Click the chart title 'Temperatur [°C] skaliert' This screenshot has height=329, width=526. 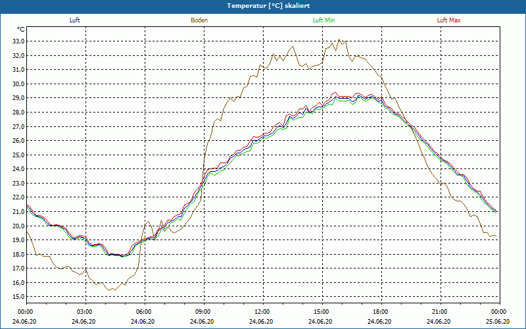click(268, 6)
